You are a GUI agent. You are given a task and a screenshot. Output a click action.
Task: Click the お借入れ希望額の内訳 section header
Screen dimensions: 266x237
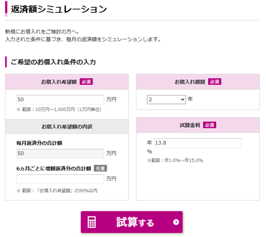coord(67,126)
